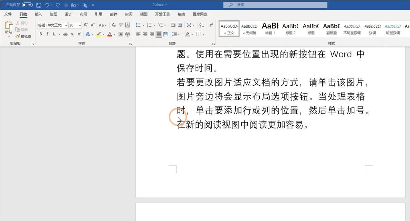Expand the Paste options arrow
This screenshot has width=410, height=221.
pos(9,36)
